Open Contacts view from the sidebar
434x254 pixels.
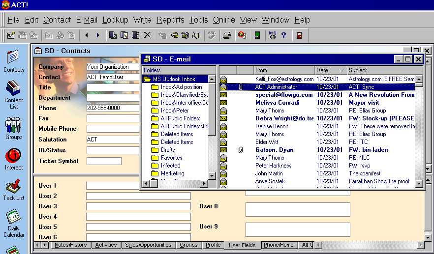[14, 61]
